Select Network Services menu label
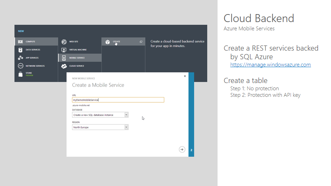This screenshot has height=186, width=331. point(35,66)
